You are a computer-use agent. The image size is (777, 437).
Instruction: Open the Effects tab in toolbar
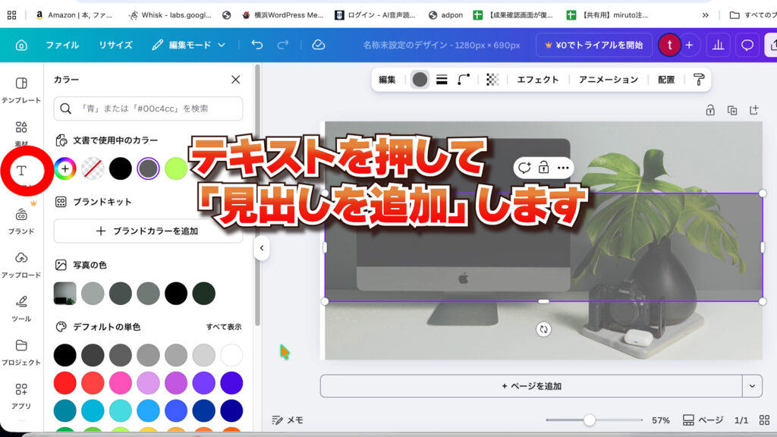(x=538, y=80)
